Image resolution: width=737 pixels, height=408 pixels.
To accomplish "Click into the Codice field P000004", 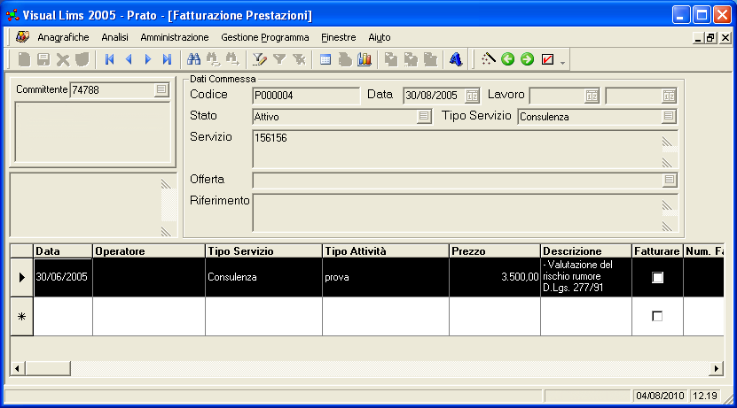I will (305, 96).
